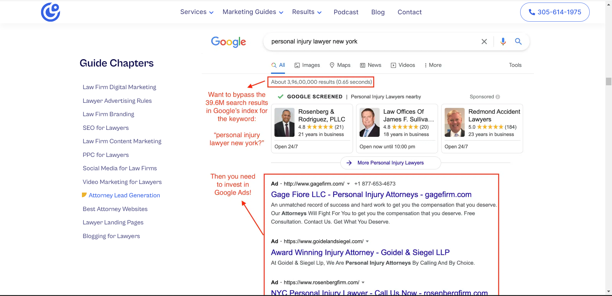Open Blogging for Lawyers chapter
The height and width of the screenshot is (296, 612).
[111, 236]
